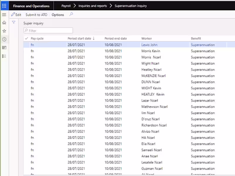The width and height of the screenshot is (235, 176).
Task: Select the Lewis John row marker
Action: pyautogui.click(x=27, y=45)
